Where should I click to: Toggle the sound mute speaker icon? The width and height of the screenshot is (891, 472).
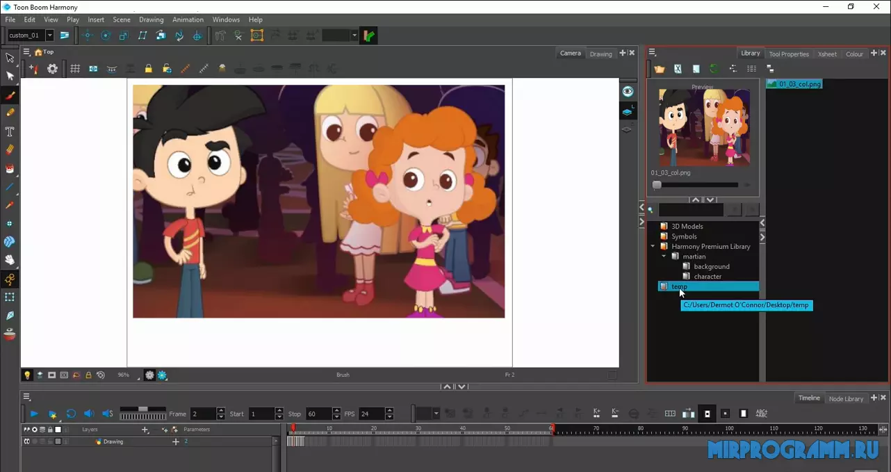tap(89, 414)
